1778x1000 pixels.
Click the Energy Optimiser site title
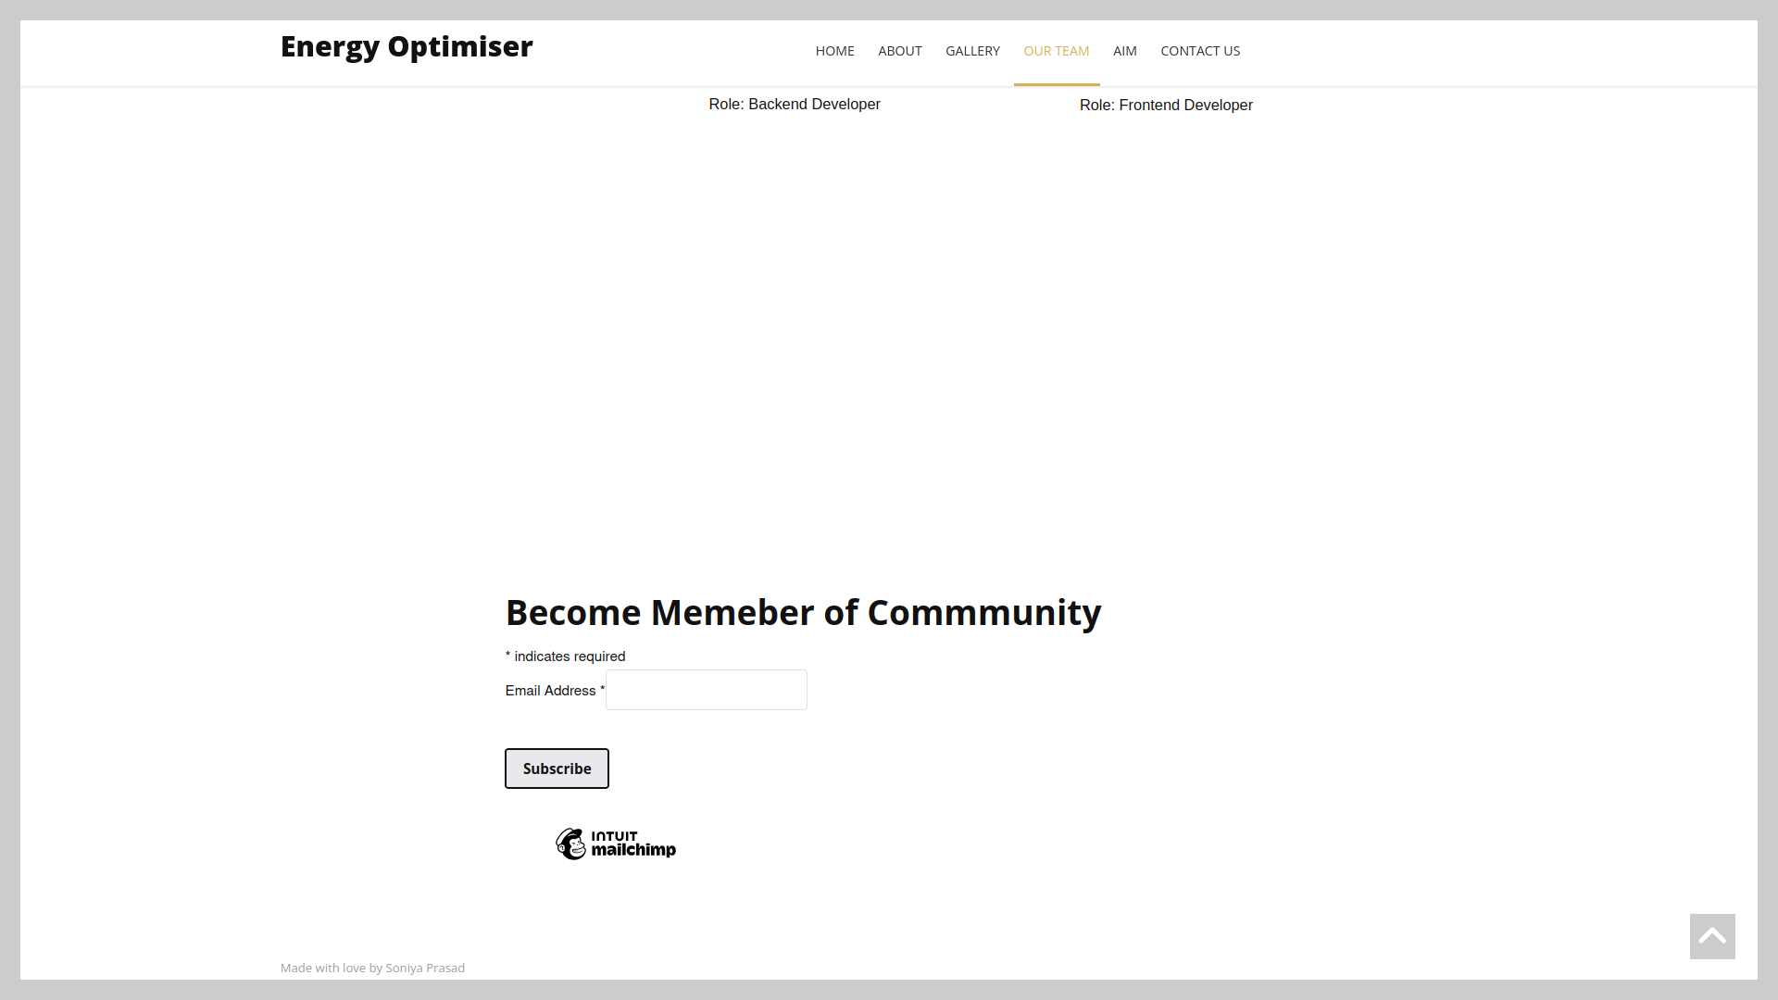(x=407, y=46)
